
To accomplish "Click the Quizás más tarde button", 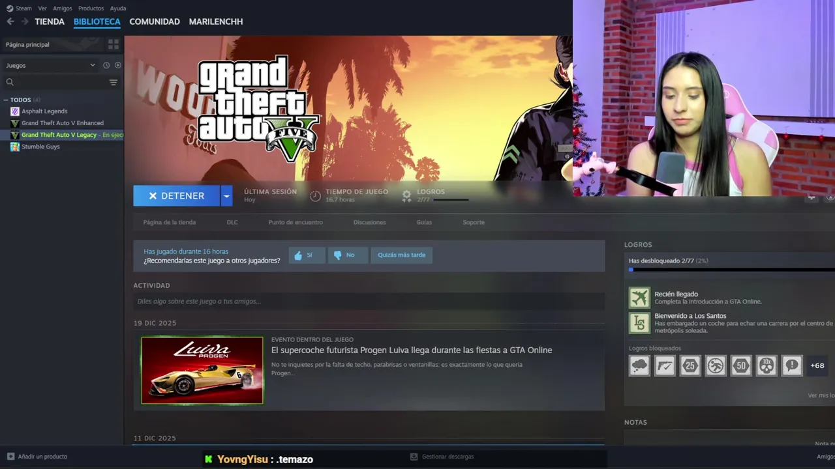I will (401, 255).
